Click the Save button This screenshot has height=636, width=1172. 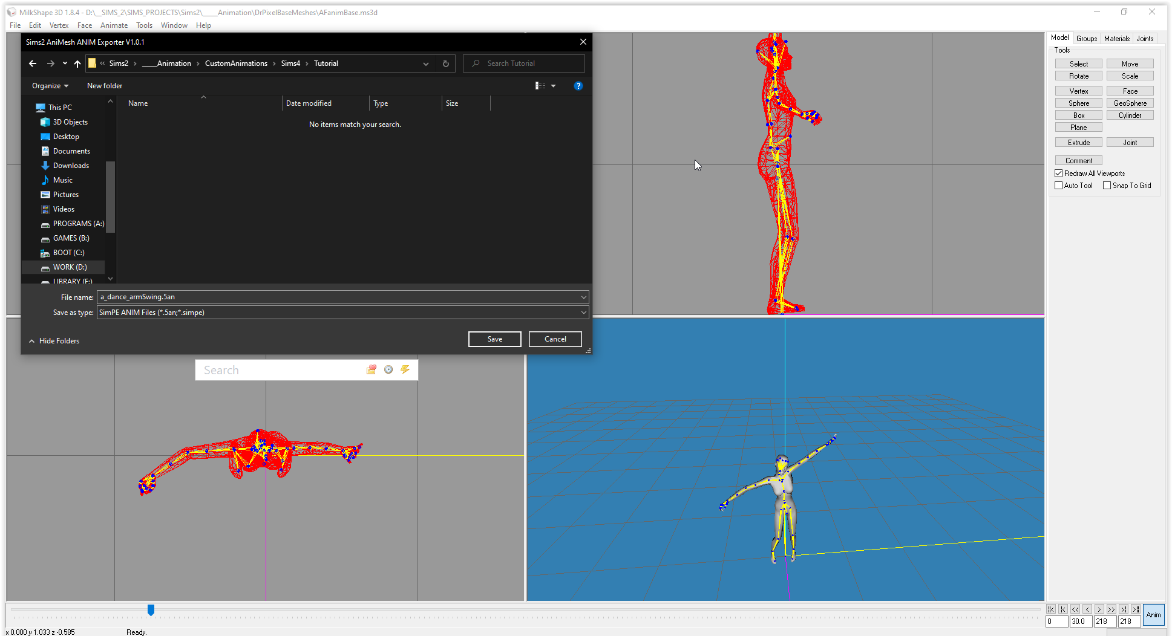pyautogui.click(x=494, y=339)
